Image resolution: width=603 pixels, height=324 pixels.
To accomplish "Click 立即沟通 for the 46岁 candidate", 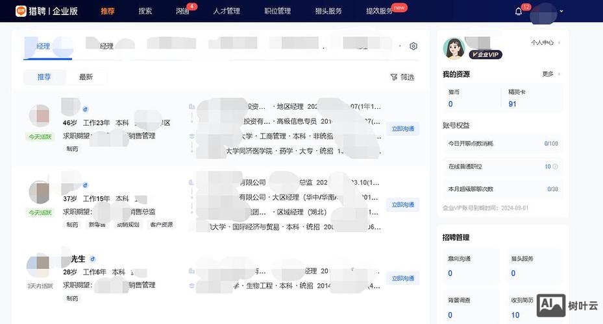I will pos(402,129).
